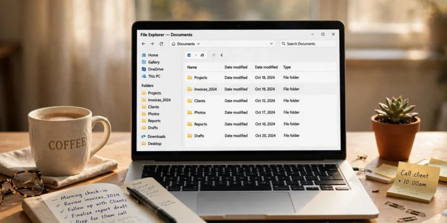Click 'File folder' in the Invoices_2024 row
Image resolution: width=447 pixels, height=223 pixels.
point(291,89)
